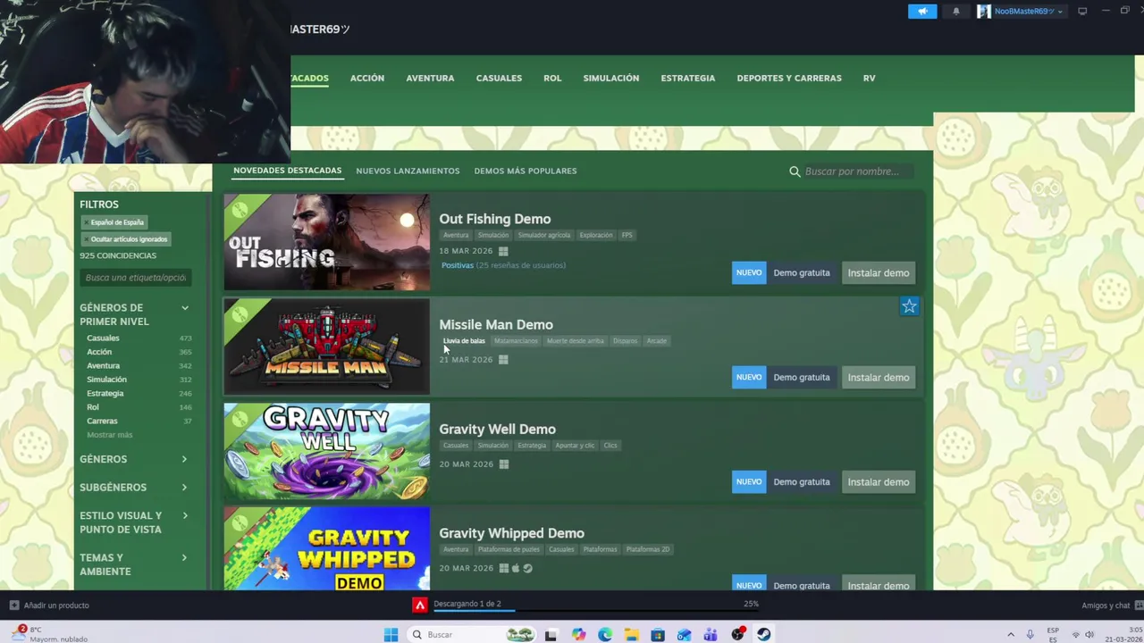The height and width of the screenshot is (643, 1144).
Task: Open the Deportes y carreras category
Action: [789, 79]
